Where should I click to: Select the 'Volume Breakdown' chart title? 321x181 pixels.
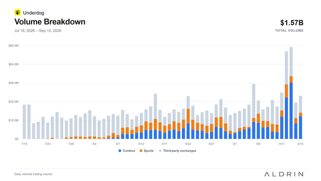click(x=50, y=22)
